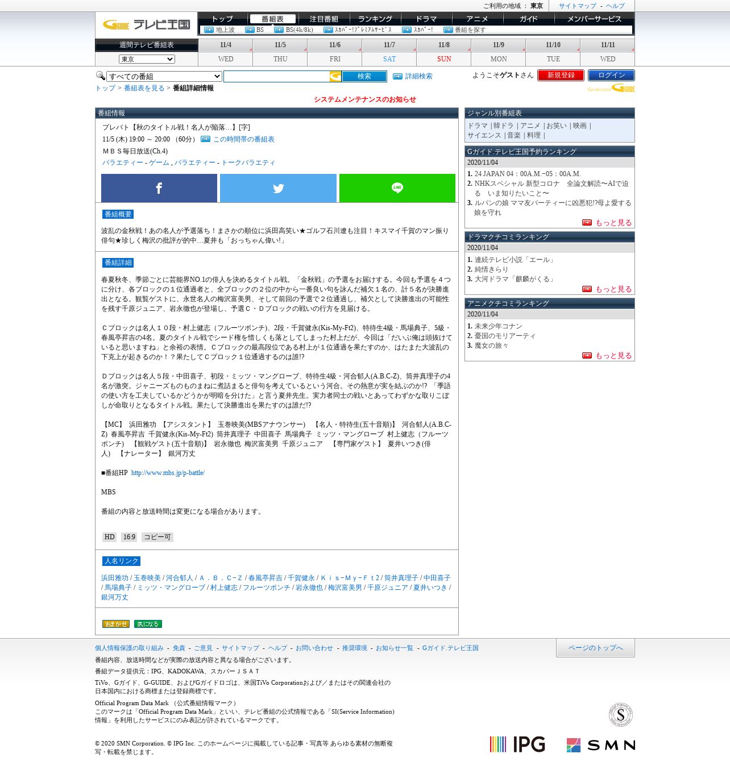
Task: Click the Official Program Data Mark seal
Action: [620, 715]
